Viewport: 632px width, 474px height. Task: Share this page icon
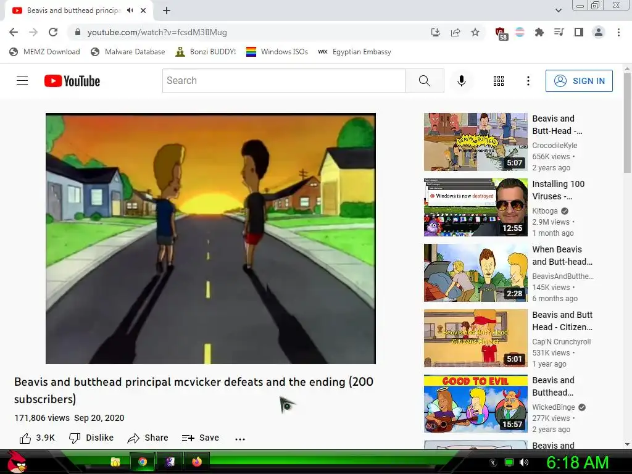click(455, 32)
